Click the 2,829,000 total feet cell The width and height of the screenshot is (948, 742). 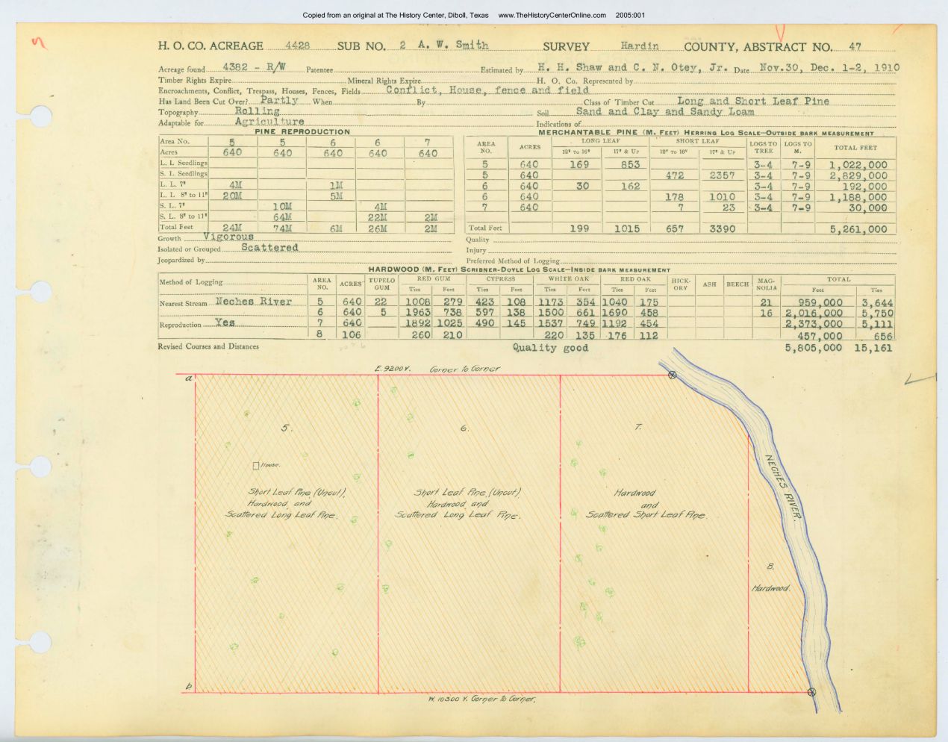tap(858, 176)
